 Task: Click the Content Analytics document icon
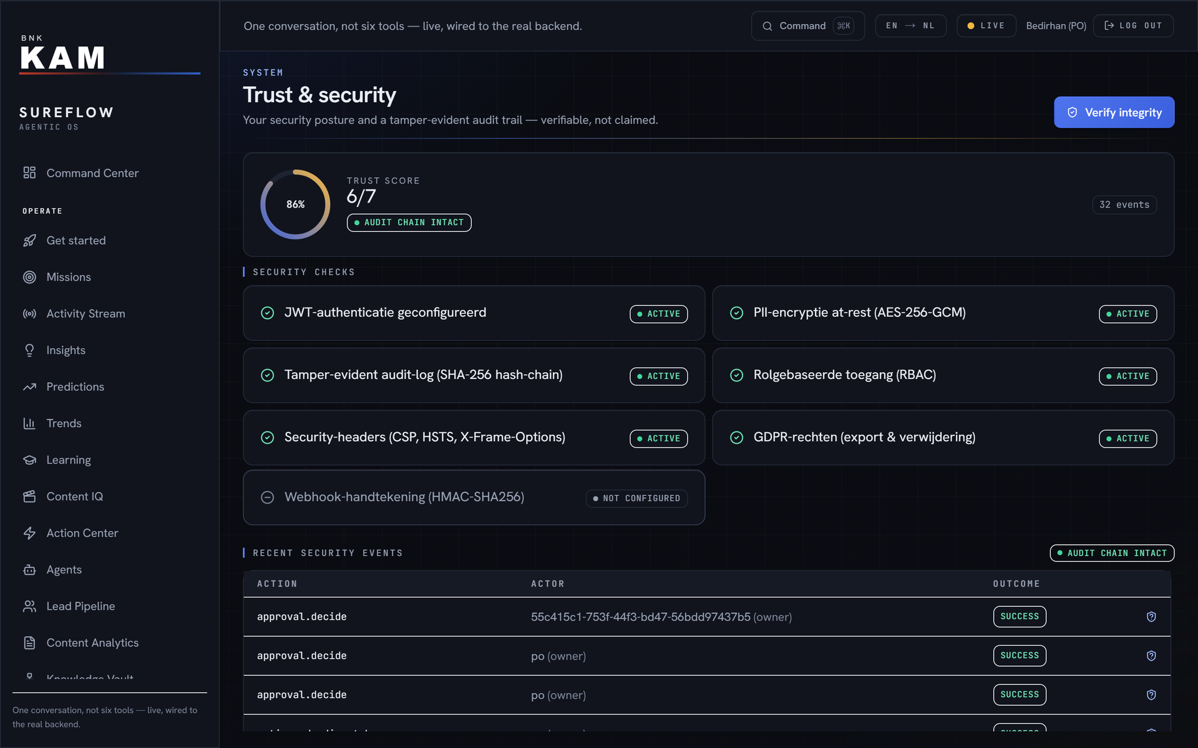click(x=29, y=643)
